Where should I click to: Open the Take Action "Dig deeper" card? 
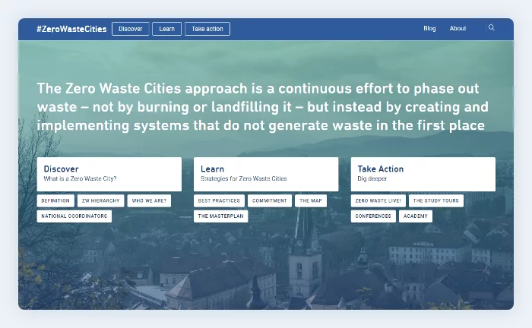coord(423,174)
